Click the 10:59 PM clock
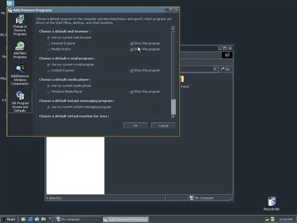Viewport: 297px width, 223px height. point(286,220)
